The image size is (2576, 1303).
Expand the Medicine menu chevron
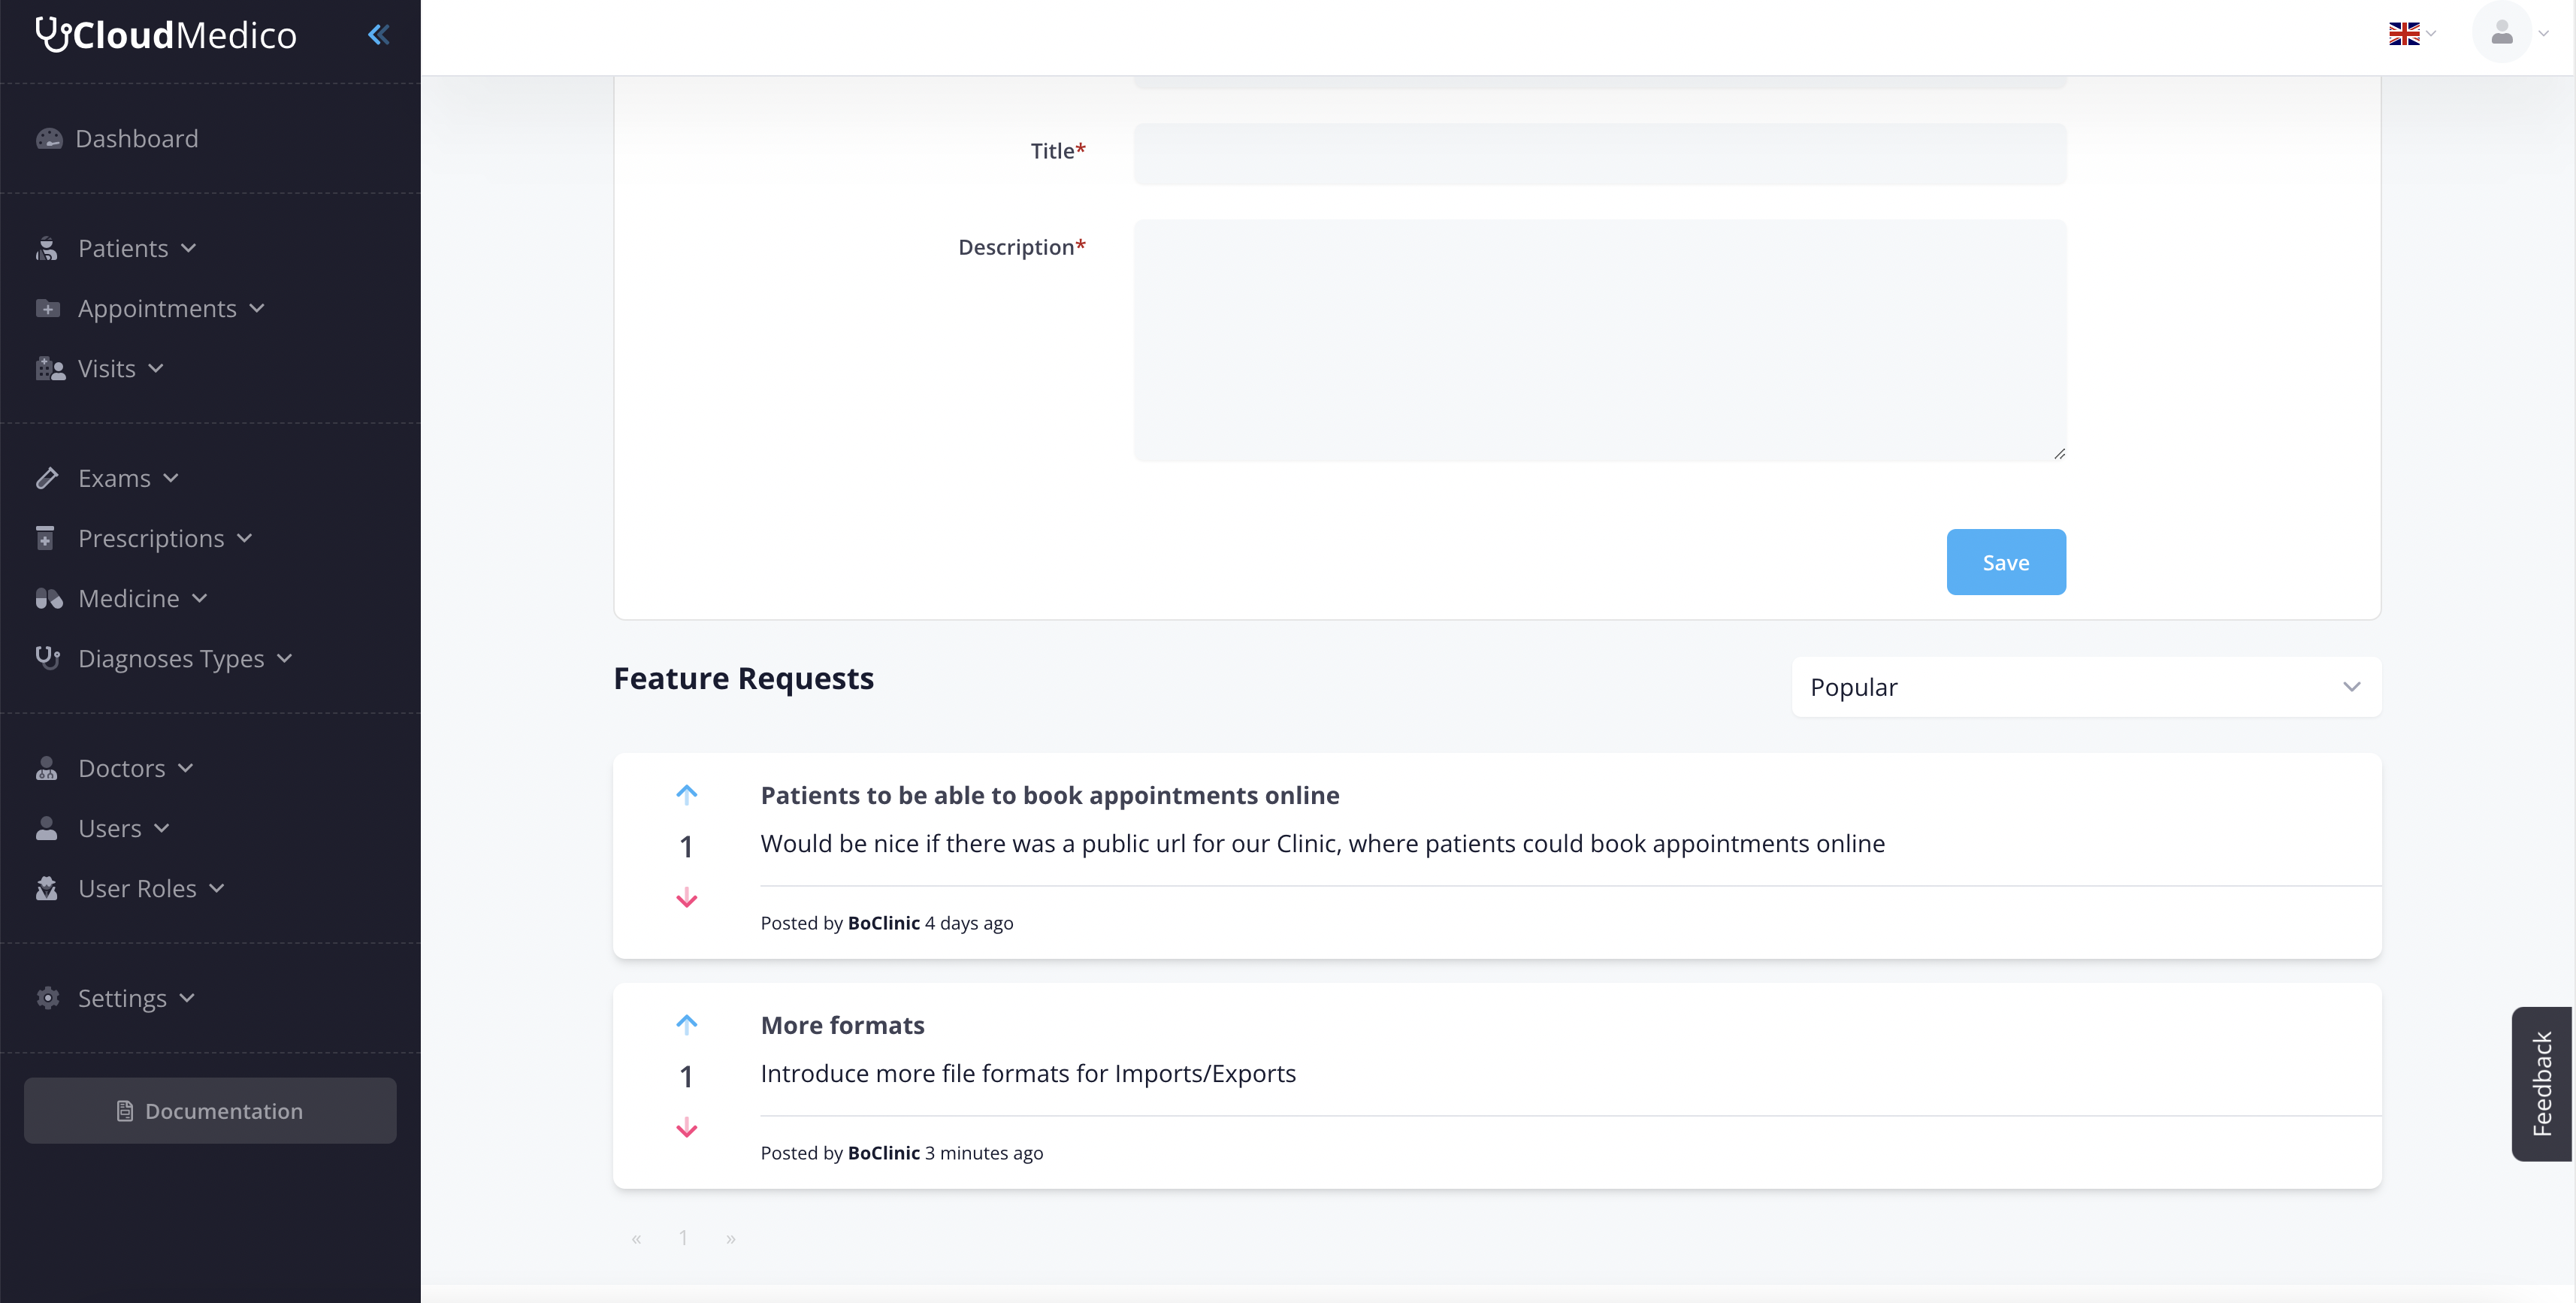[x=200, y=598]
